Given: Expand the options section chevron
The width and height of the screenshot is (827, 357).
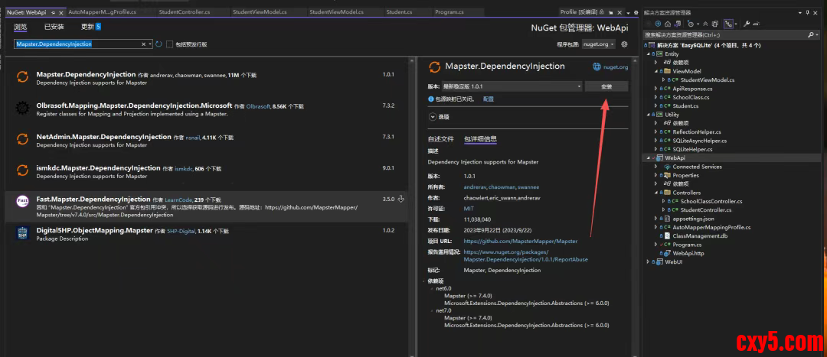Looking at the screenshot, I should point(433,117).
